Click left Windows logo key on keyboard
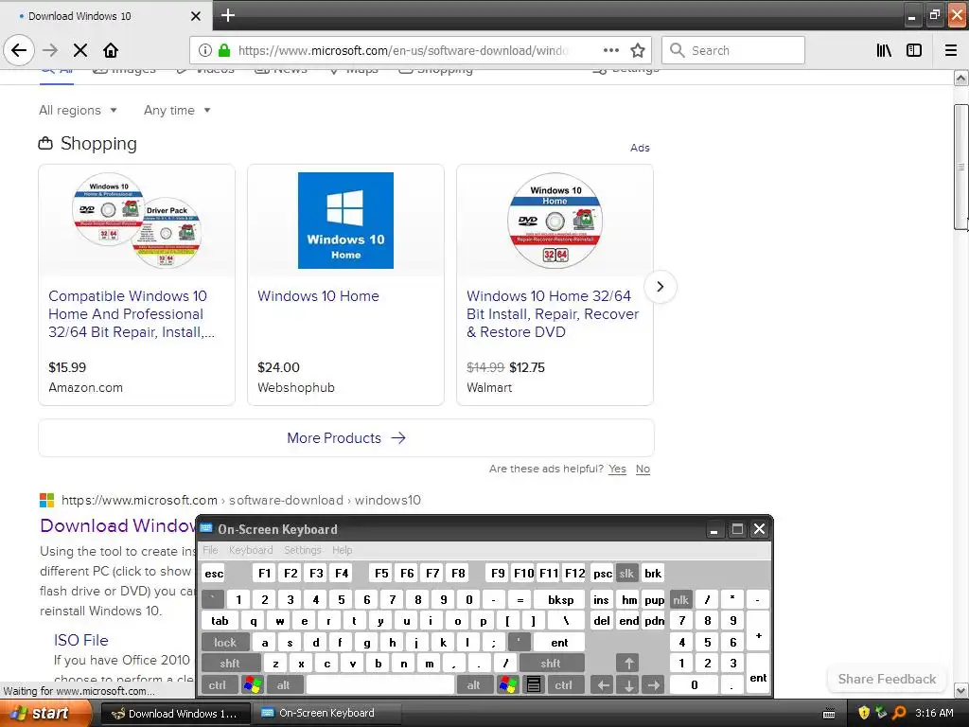 [x=253, y=685]
